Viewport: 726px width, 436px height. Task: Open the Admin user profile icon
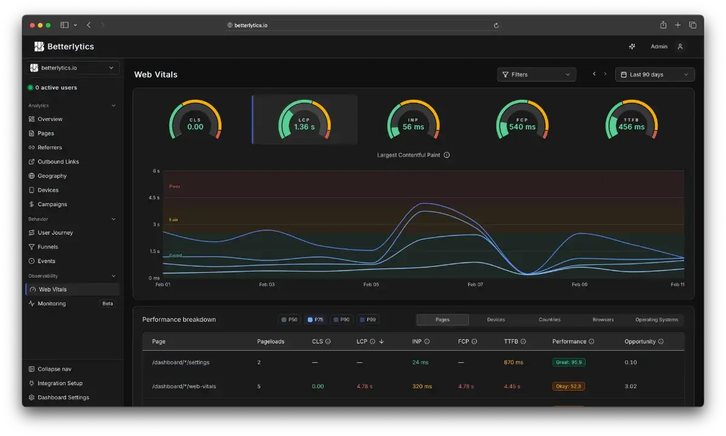(680, 47)
